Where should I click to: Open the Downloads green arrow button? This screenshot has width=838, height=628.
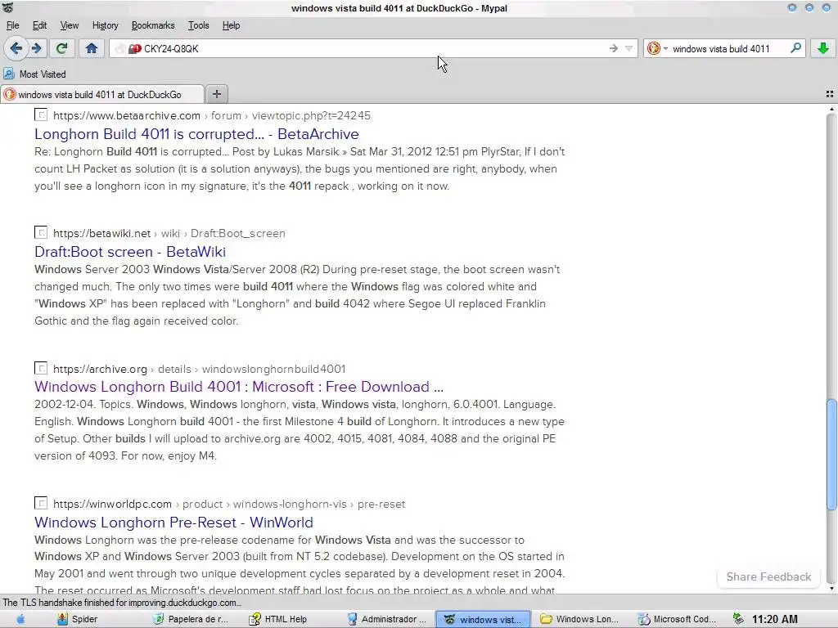pyautogui.click(x=823, y=48)
